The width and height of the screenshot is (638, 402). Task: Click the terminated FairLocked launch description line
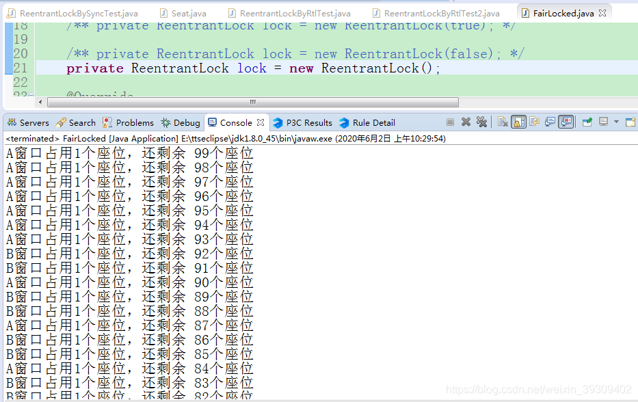[226, 139]
